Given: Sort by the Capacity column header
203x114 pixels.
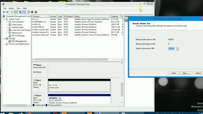Looking at the screenshot, I should (x=115, y=16).
